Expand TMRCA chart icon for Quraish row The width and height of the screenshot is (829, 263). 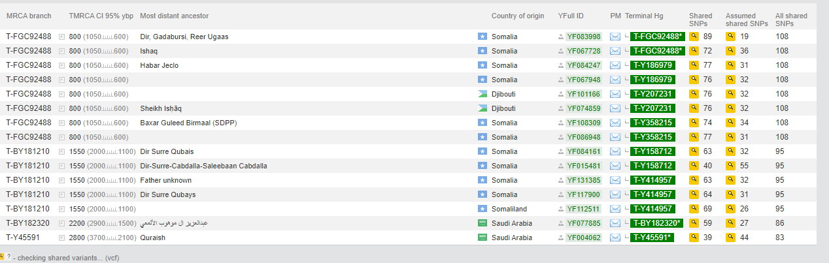[x=62, y=238]
